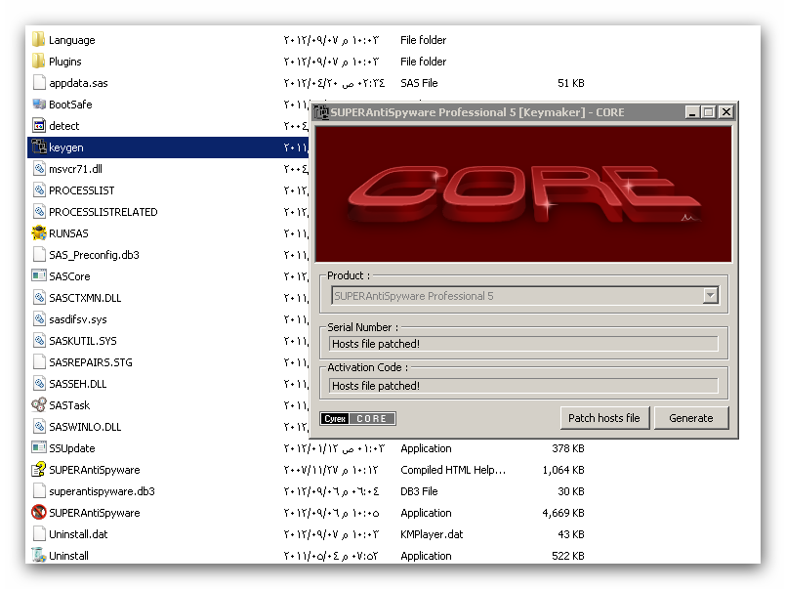Click the Serial Number field
The width and height of the screenshot is (786, 589).
(523, 344)
